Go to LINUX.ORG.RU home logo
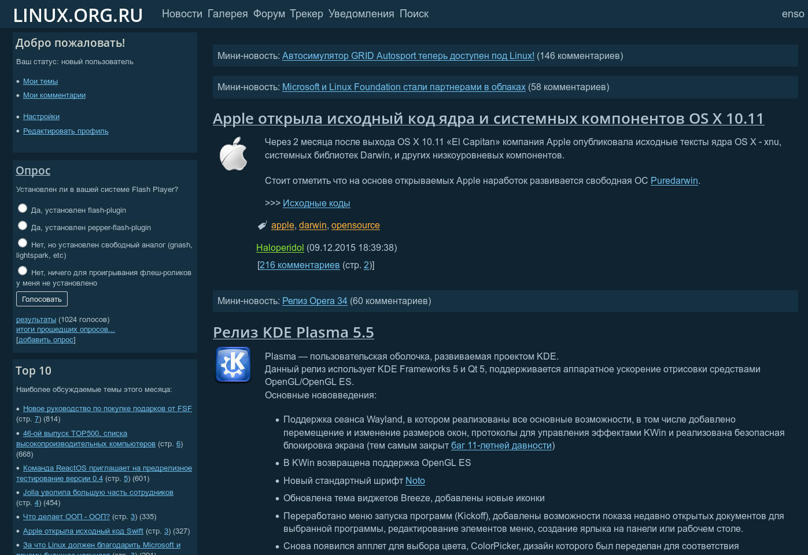 78,15
